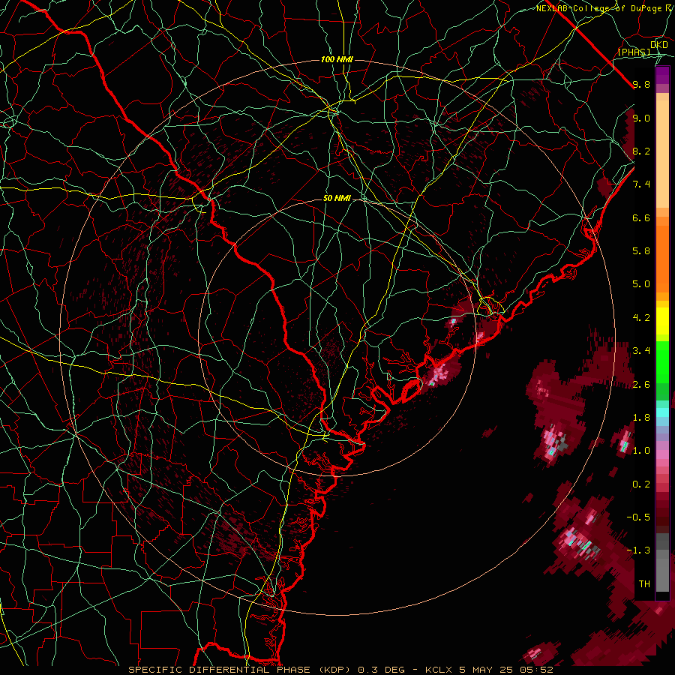
Task: Click the 4.2 value on the color scale
Action: click(x=641, y=318)
